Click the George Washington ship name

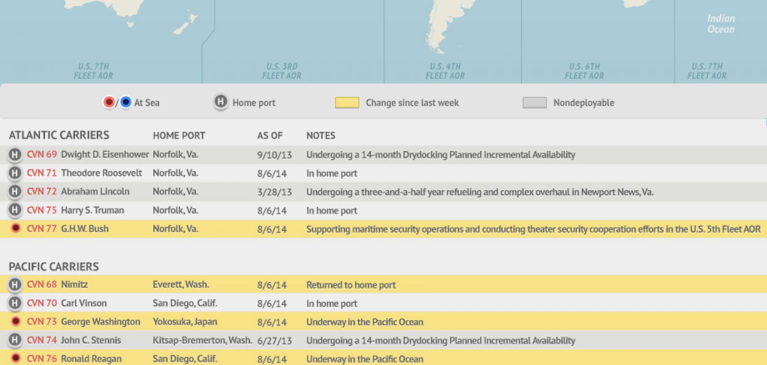(x=101, y=321)
